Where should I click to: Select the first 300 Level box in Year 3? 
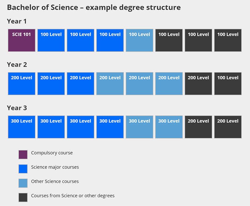tap(22, 127)
